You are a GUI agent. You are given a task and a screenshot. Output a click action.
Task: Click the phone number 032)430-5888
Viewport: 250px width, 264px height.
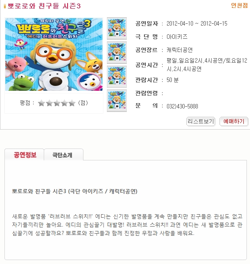pos(182,106)
